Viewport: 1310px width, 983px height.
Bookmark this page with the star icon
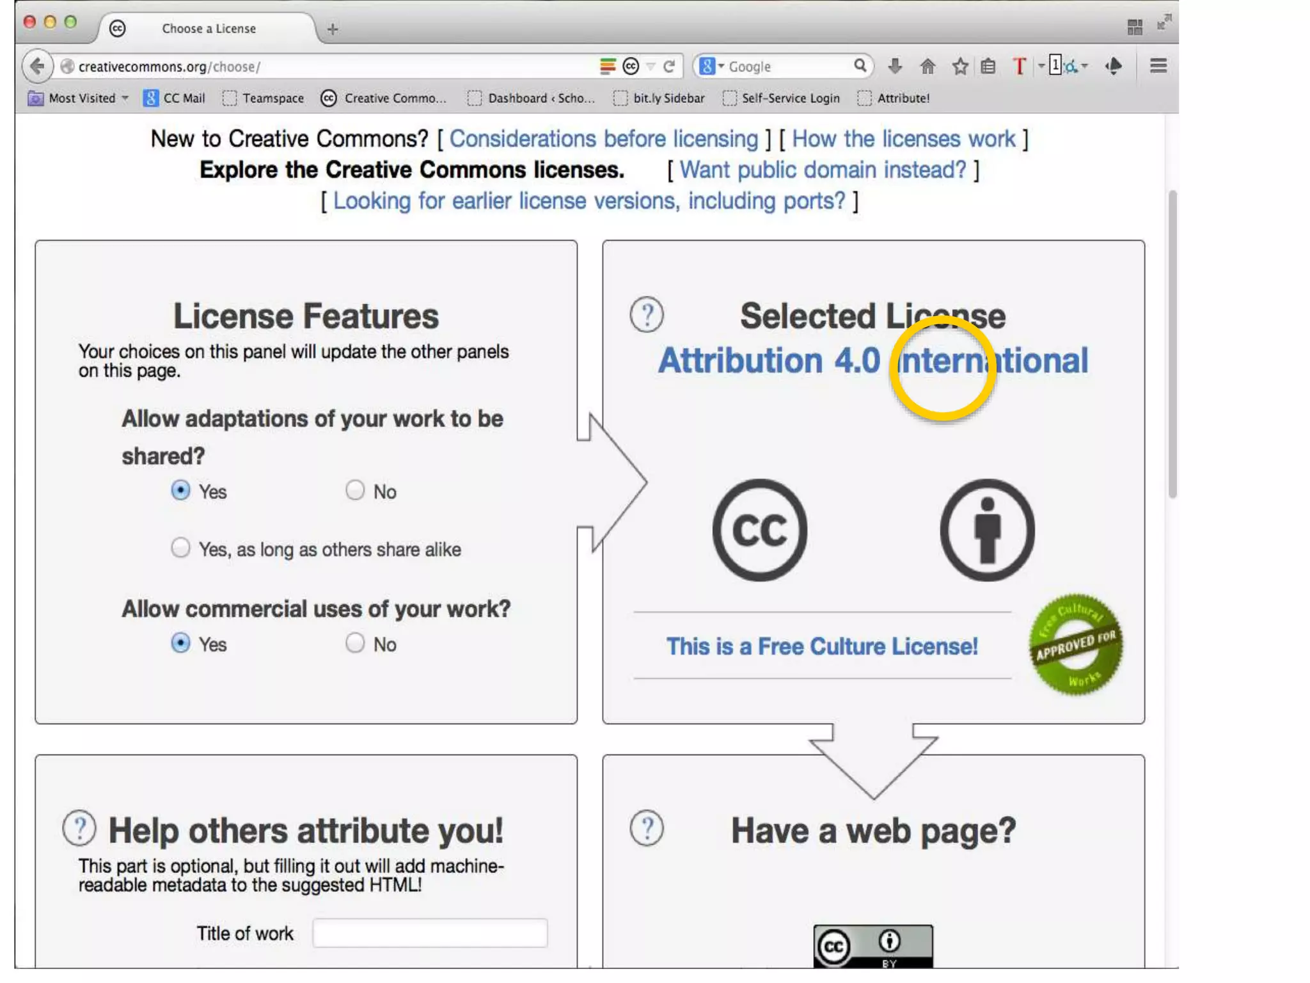[959, 66]
